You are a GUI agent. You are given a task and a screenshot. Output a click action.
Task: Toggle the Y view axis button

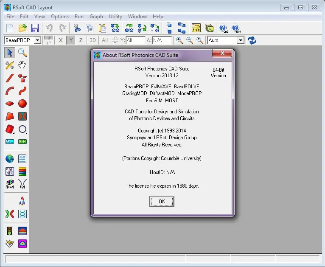pos(71,40)
